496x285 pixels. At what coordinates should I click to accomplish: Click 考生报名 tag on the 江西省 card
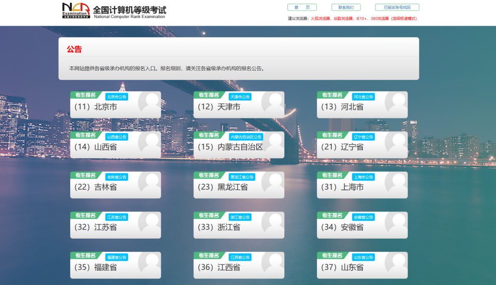[209, 255]
